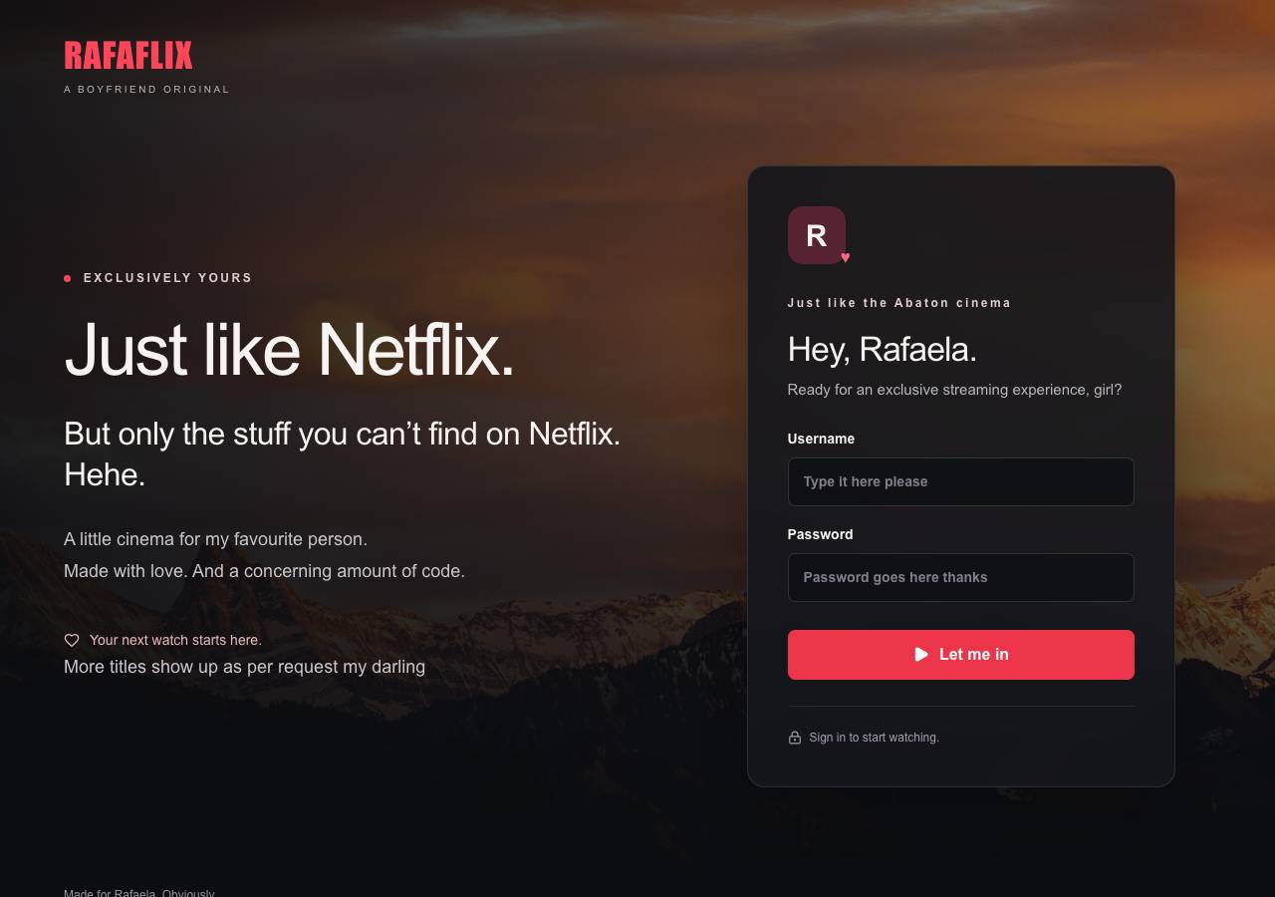1275x897 pixels.
Task: Click 'But only the stuff you can't find' subheading
Action: (x=343, y=453)
